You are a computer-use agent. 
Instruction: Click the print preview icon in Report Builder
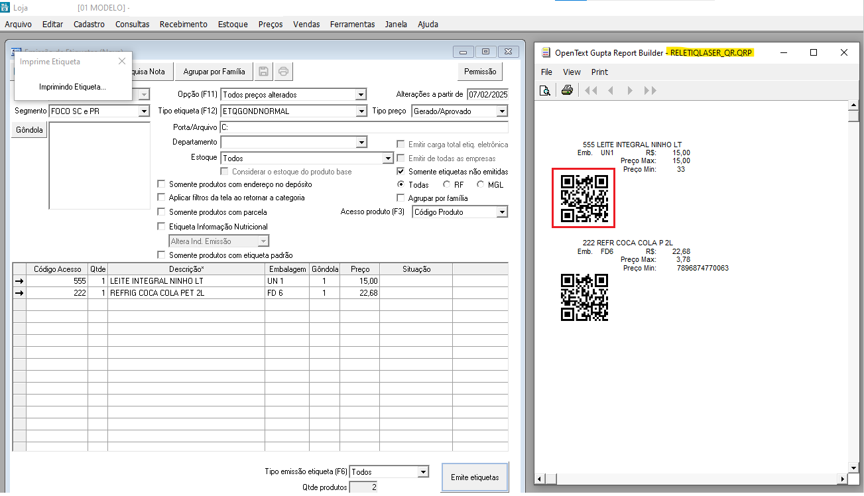pos(545,90)
